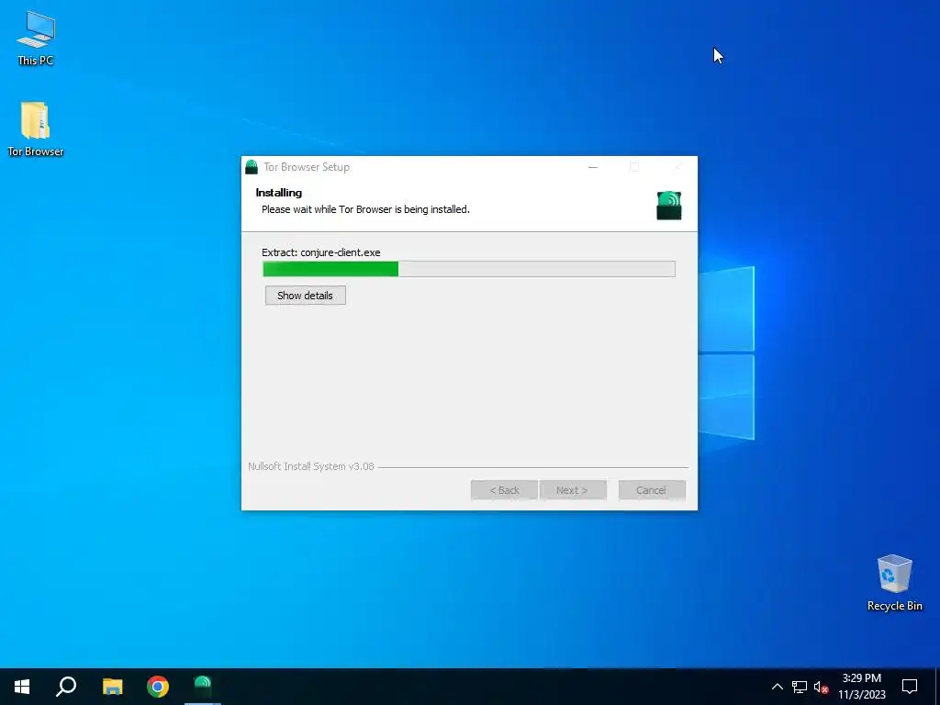
Task: Show hidden system tray icons
Action: coord(777,687)
